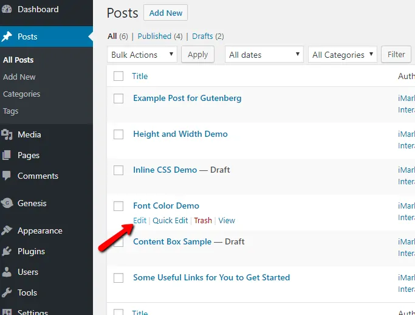Image resolution: width=415 pixels, height=315 pixels.
Task: Open Media via its sidebar icon
Action: point(7,134)
